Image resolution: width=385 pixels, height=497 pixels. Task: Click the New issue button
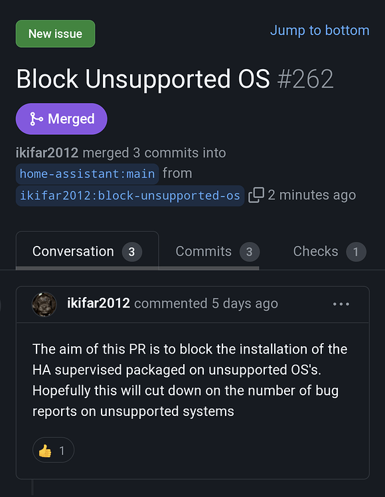(55, 34)
